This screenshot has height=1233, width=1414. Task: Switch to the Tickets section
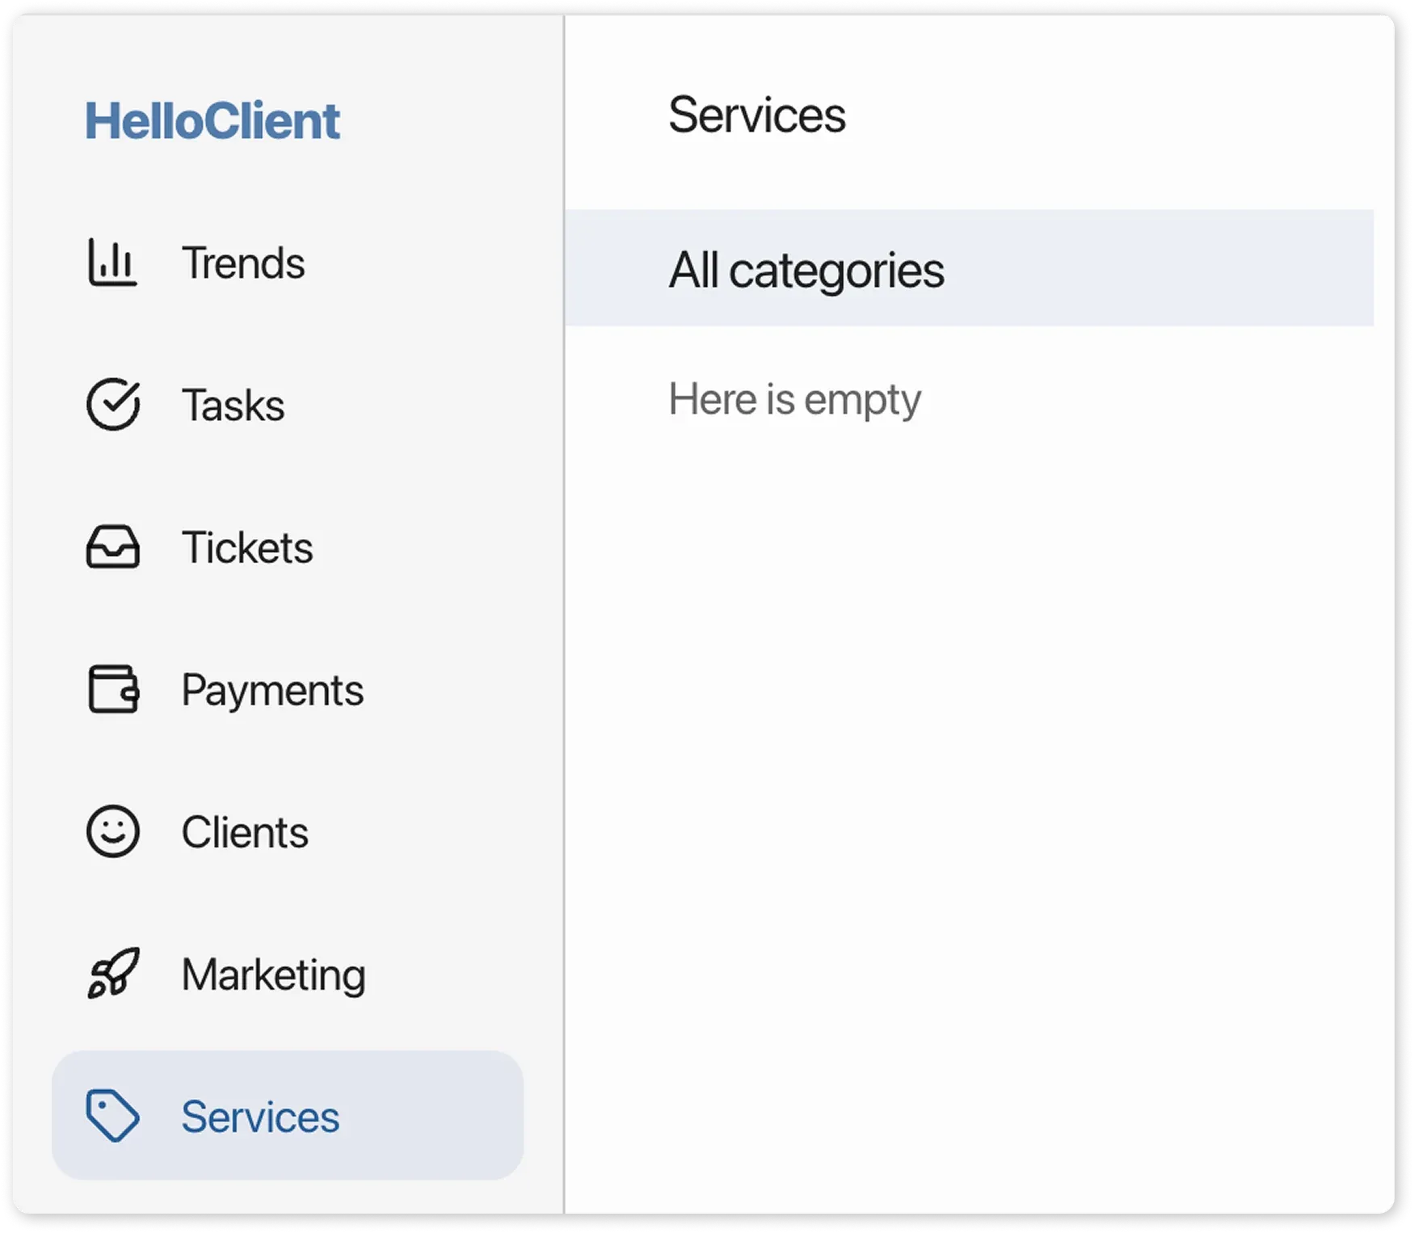(x=246, y=548)
